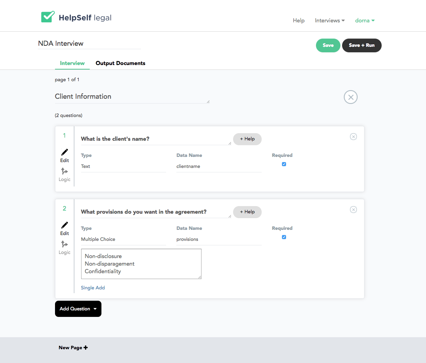Click the Edit pencil icon for question 1
This screenshot has height=363, width=426.
pos(65,152)
